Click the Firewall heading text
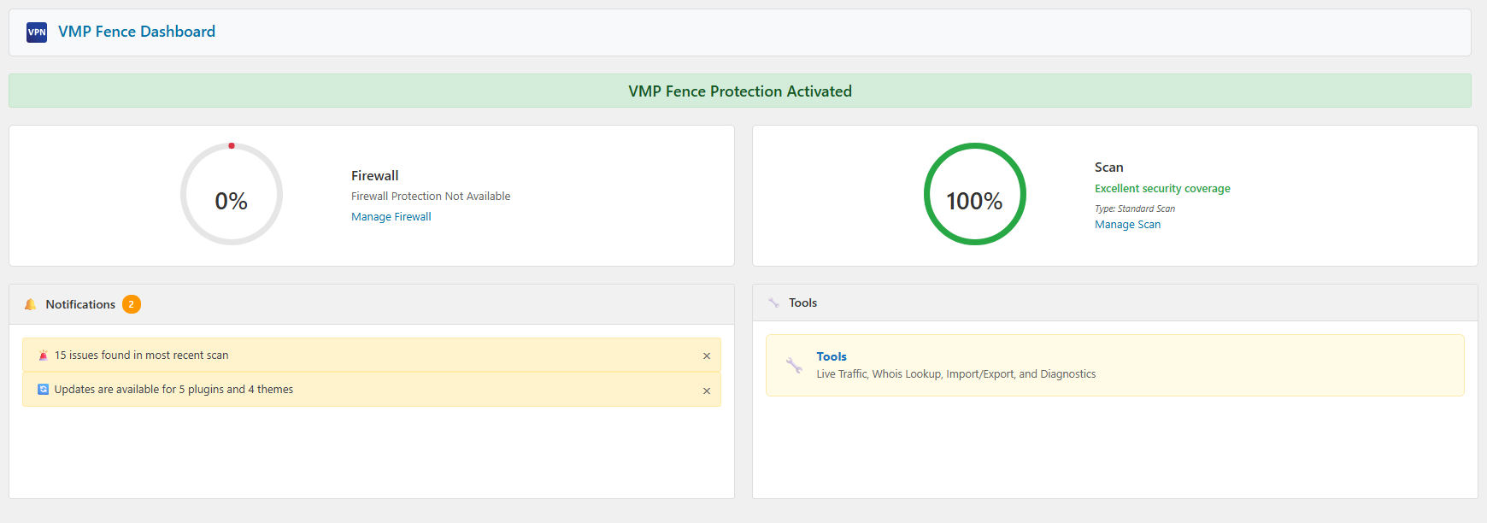The height and width of the screenshot is (523, 1487). tap(375, 175)
